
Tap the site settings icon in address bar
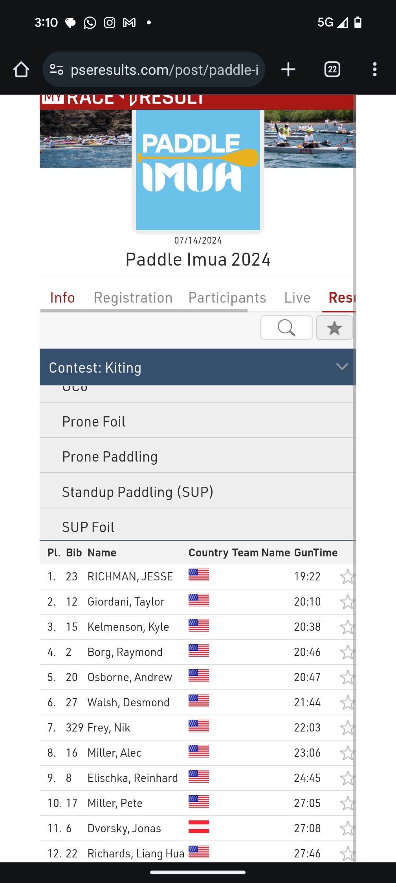coord(57,70)
